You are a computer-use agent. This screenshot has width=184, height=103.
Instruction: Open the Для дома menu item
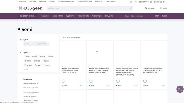point(109,16)
